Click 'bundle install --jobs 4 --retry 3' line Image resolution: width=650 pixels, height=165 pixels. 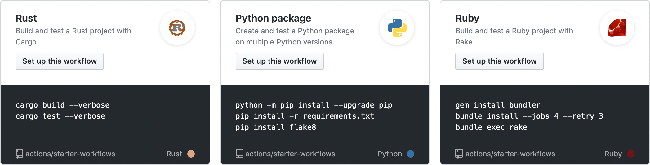click(529, 116)
